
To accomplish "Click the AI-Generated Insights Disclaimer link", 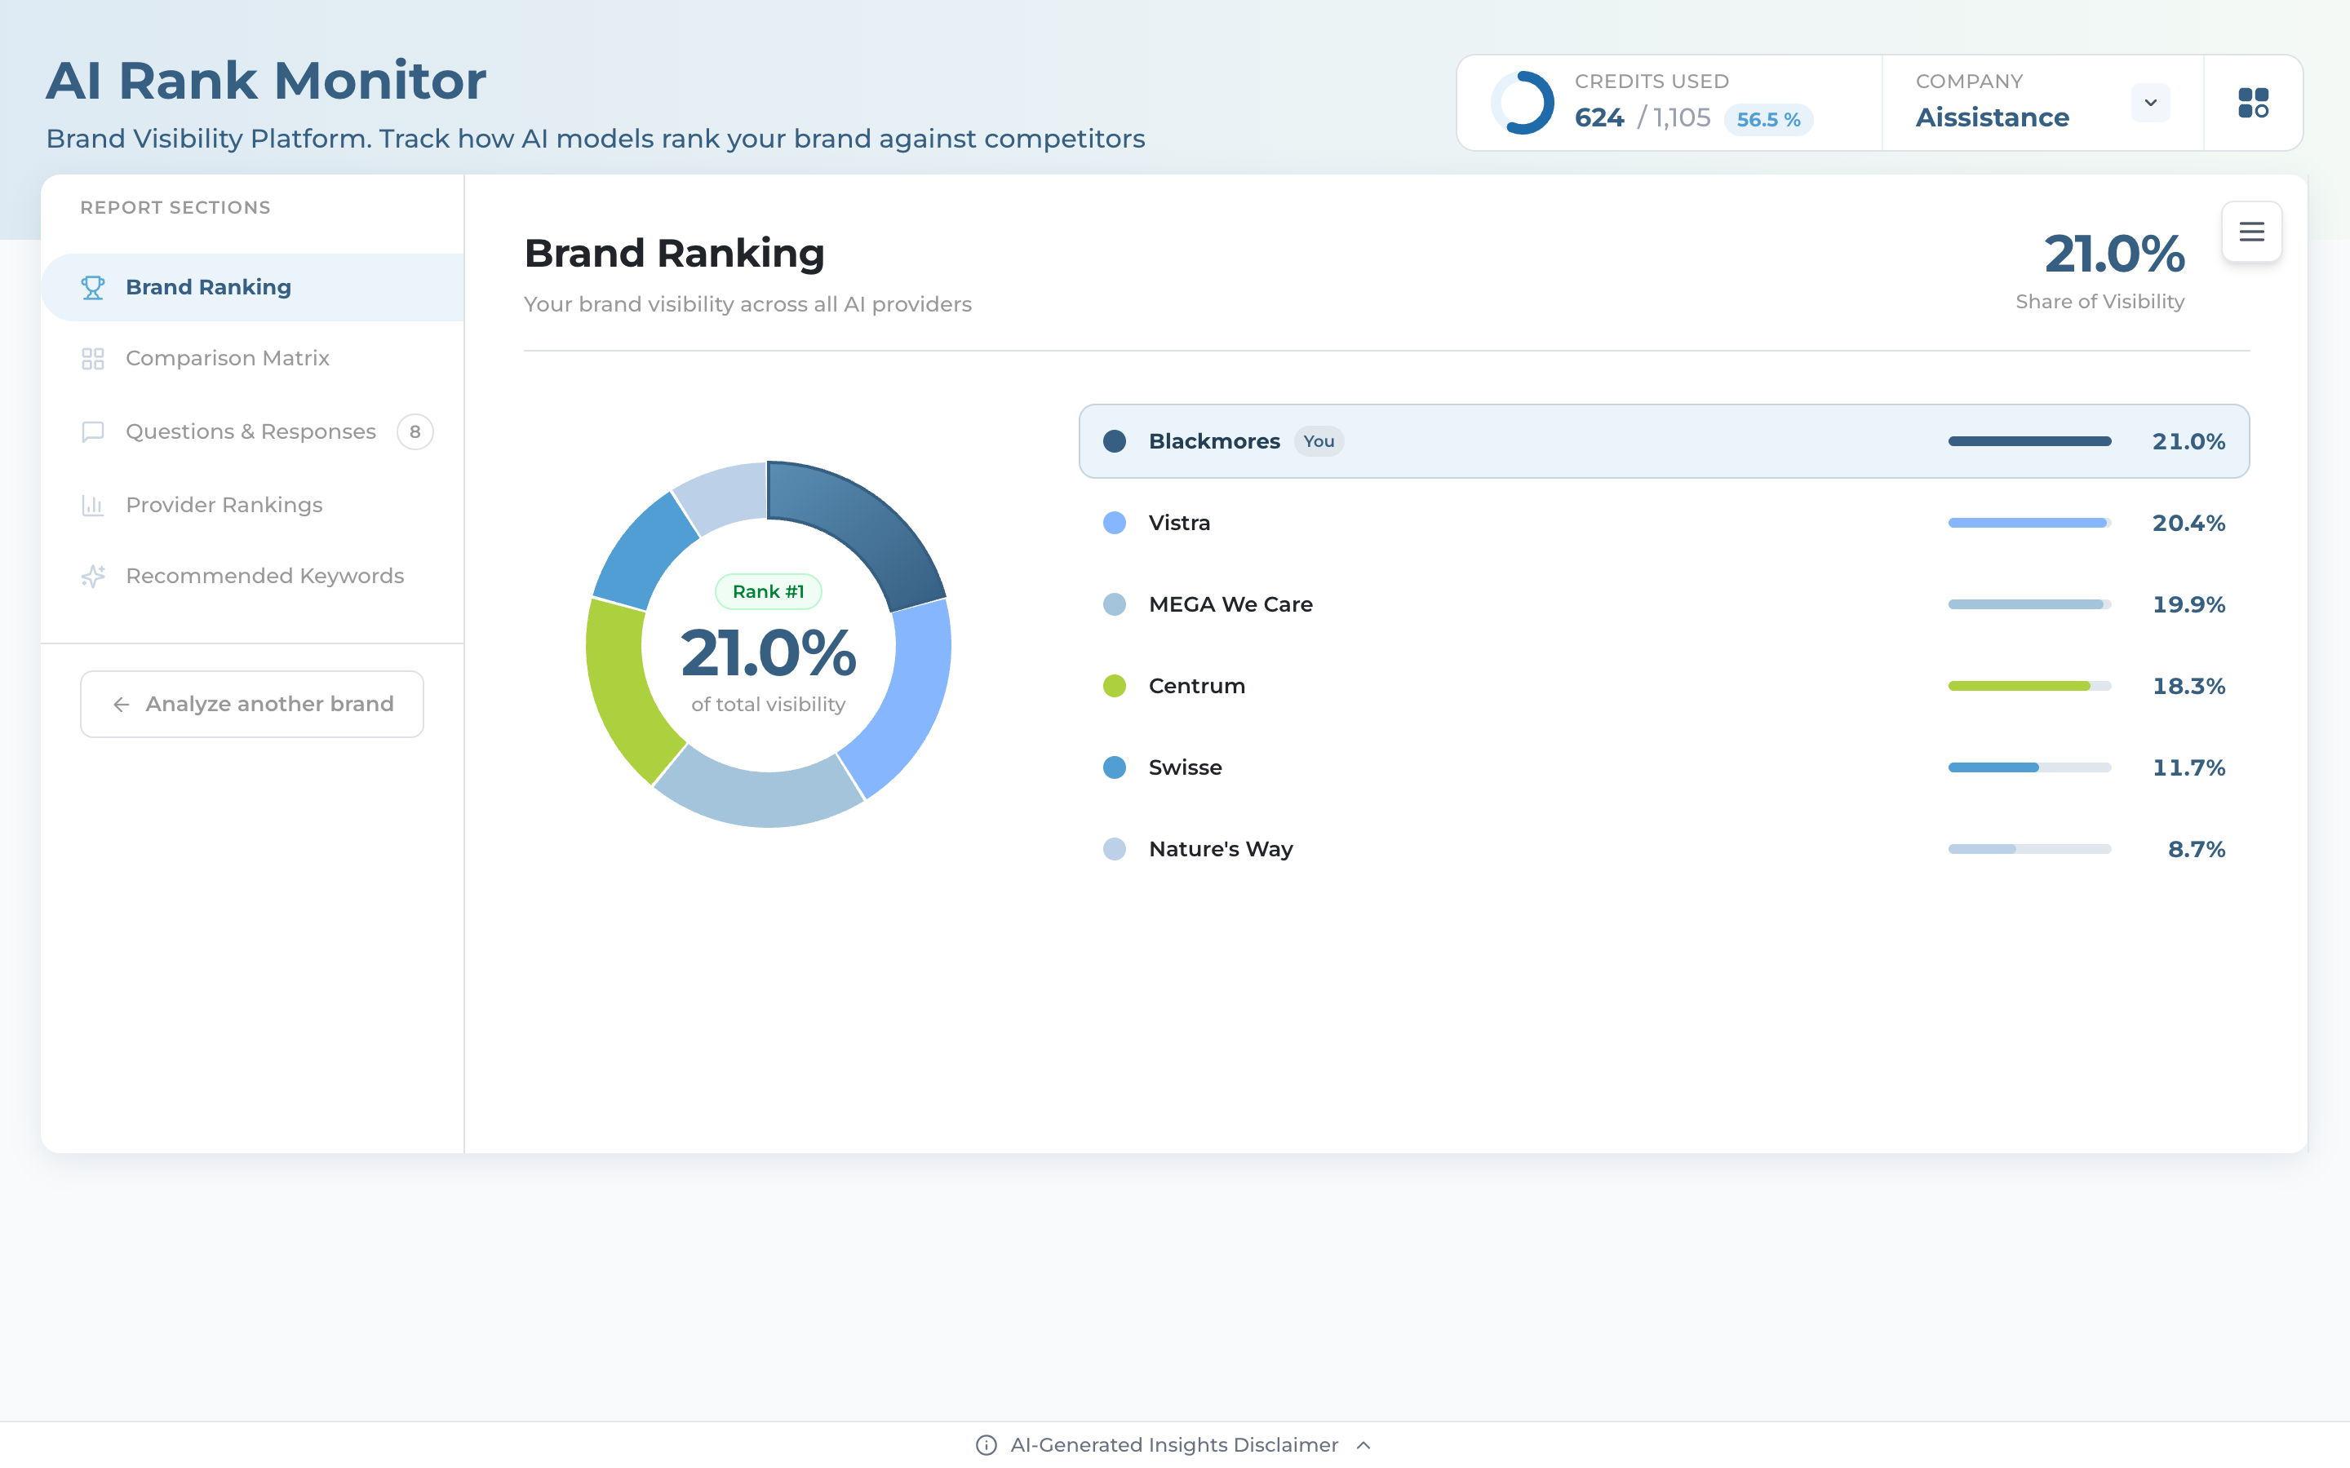I will (1174, 1446).
